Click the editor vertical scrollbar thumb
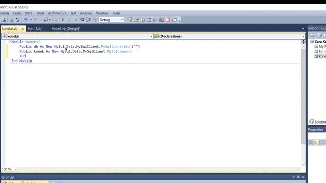 tap(303, 97)
